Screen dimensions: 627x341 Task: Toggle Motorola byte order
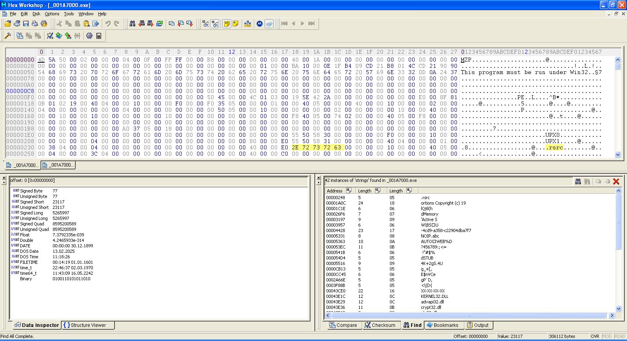[259, 24]
